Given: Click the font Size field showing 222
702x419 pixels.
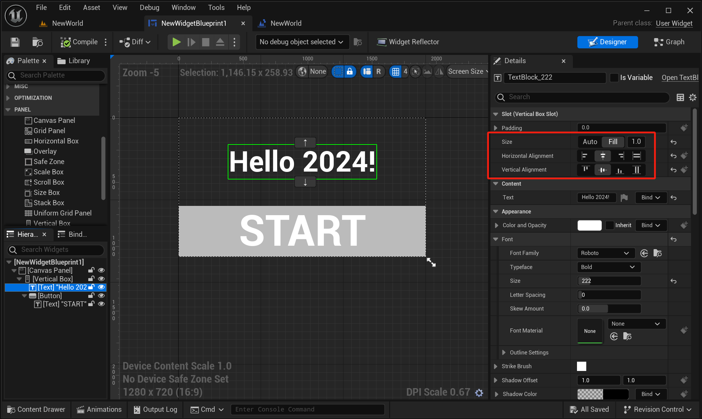Looking at the screenshot, I should point(609,281).
